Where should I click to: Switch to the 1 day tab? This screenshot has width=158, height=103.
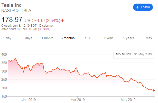(x=7, y=38)
